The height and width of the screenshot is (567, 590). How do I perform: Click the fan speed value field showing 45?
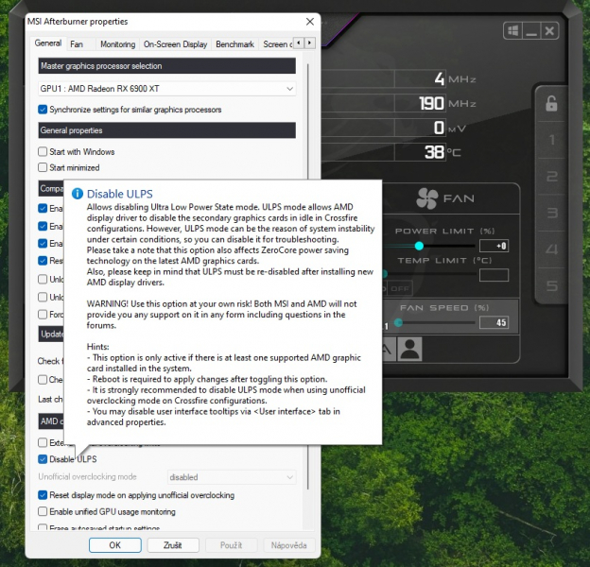click(x=494, y=322)
